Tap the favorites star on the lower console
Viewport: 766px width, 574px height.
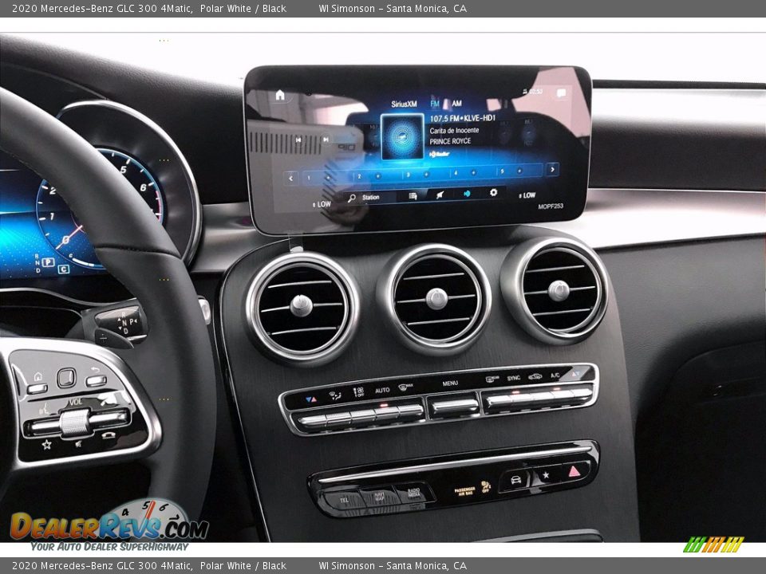pos(546,476)
